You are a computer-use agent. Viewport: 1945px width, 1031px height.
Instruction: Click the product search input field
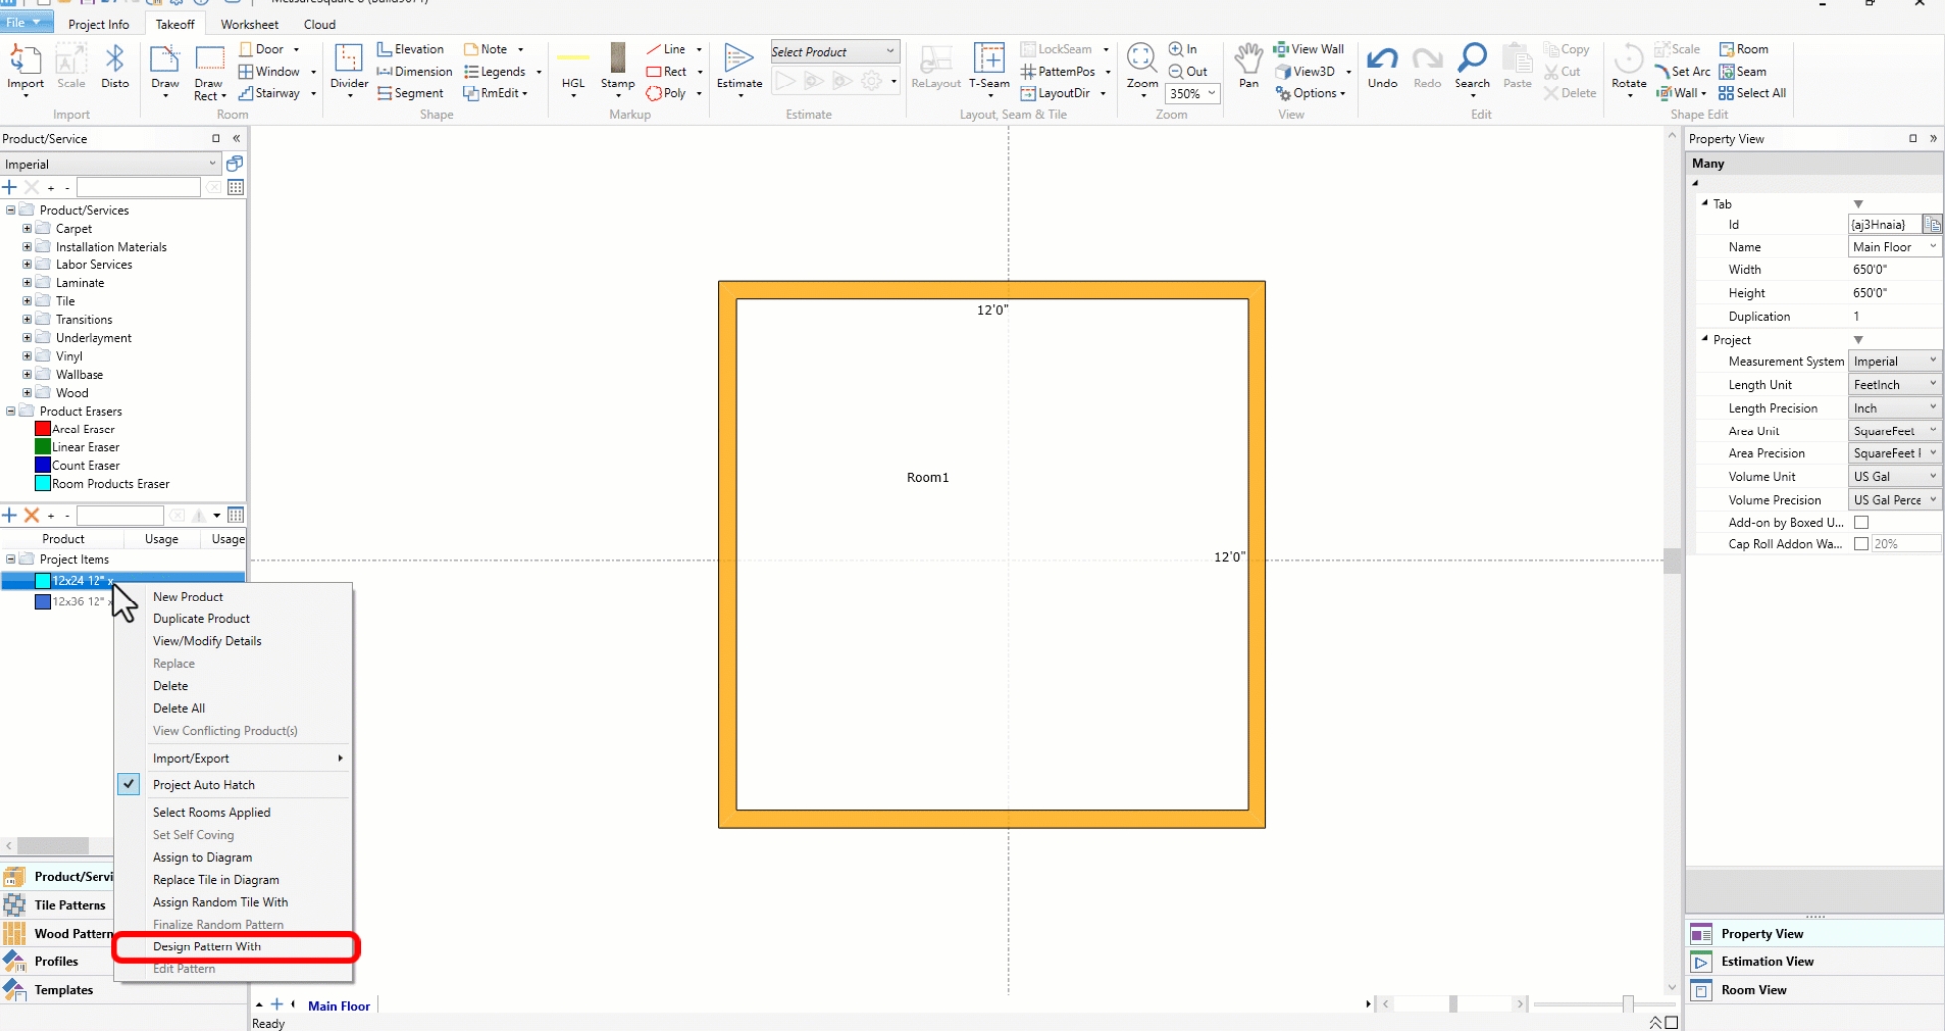(139, 187)
